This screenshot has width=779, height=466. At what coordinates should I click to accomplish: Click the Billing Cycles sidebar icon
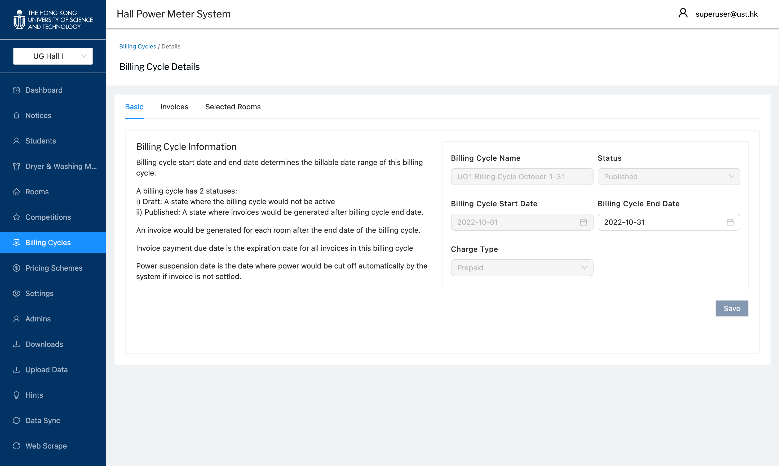click(x=17, y=243)
